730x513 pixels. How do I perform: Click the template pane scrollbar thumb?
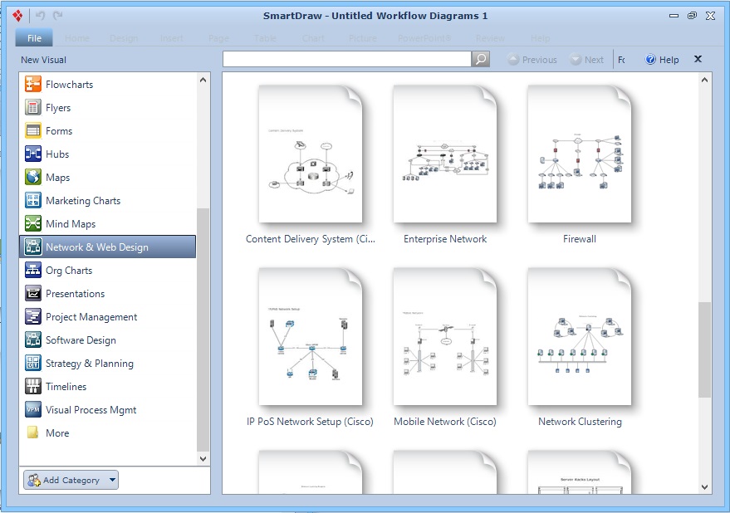pos(704,349)
